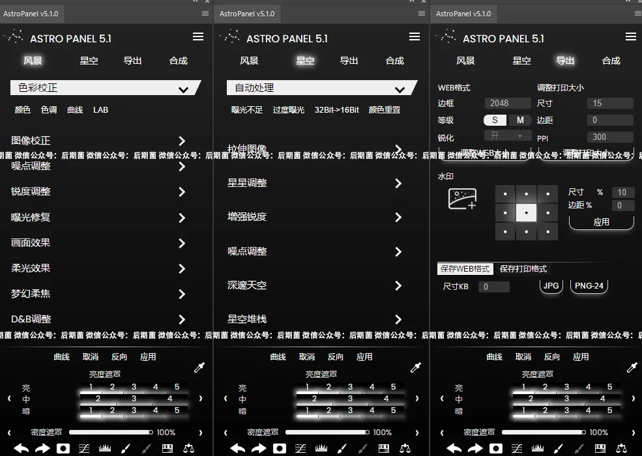Click the PPI field showing 300

[610, 137]
